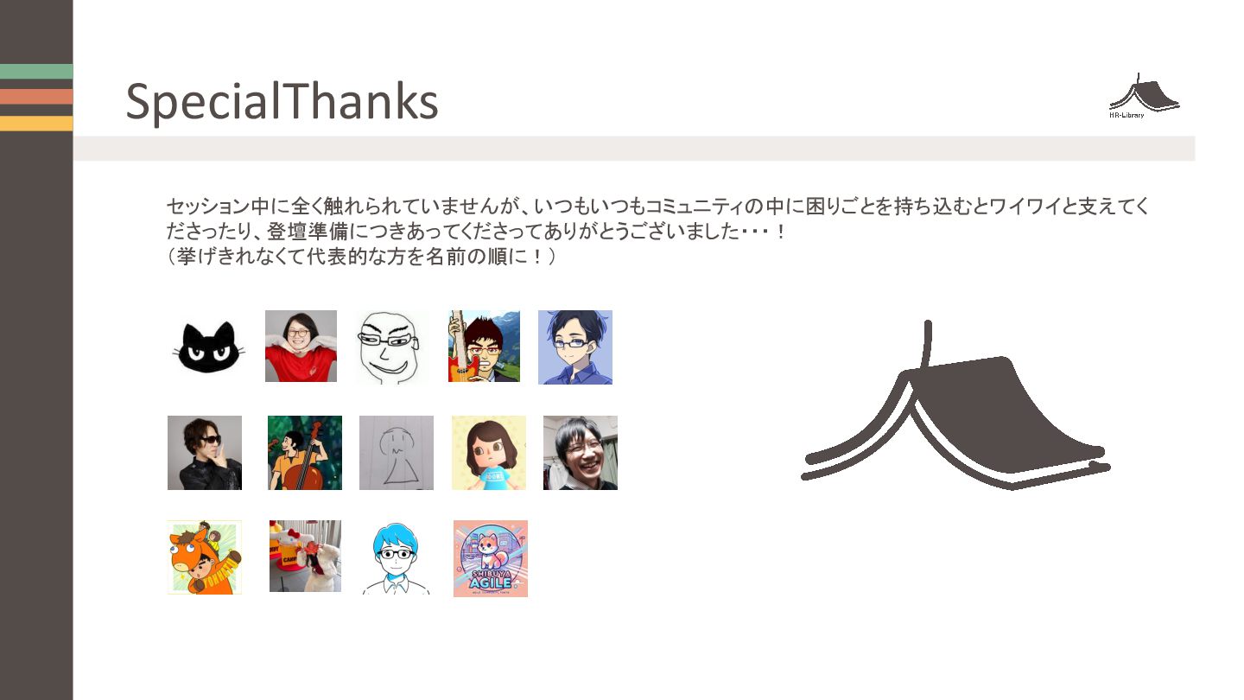Click the sketched face with glasses avatar
The width and height of the screenshot is (1244, 700).
pos(392,347)
